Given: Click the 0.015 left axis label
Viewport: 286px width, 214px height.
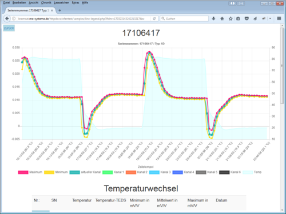Looking at the screenshot, I should (x=16, y=87).
